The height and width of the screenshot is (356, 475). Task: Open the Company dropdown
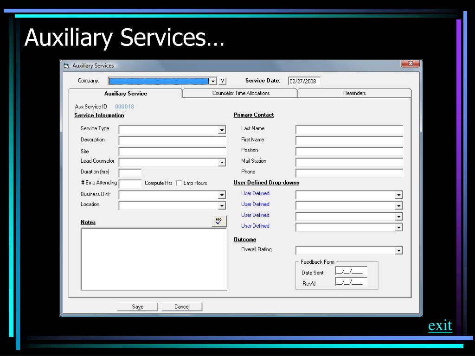coord(213,81)
